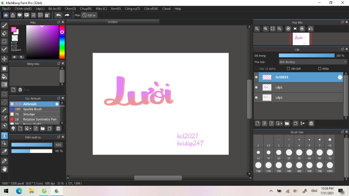Open the Công cụ(T) menu

[x=132, y=9]
